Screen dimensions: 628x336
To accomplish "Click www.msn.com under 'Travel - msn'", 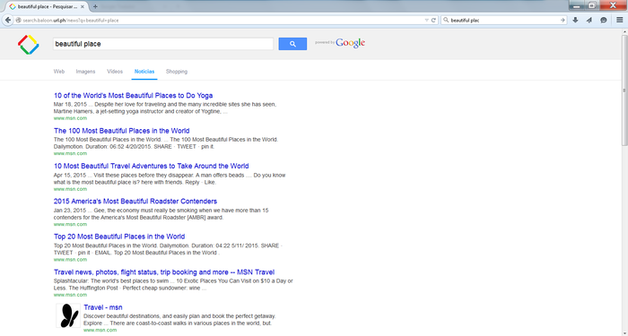I will click(x=100, y=330).
